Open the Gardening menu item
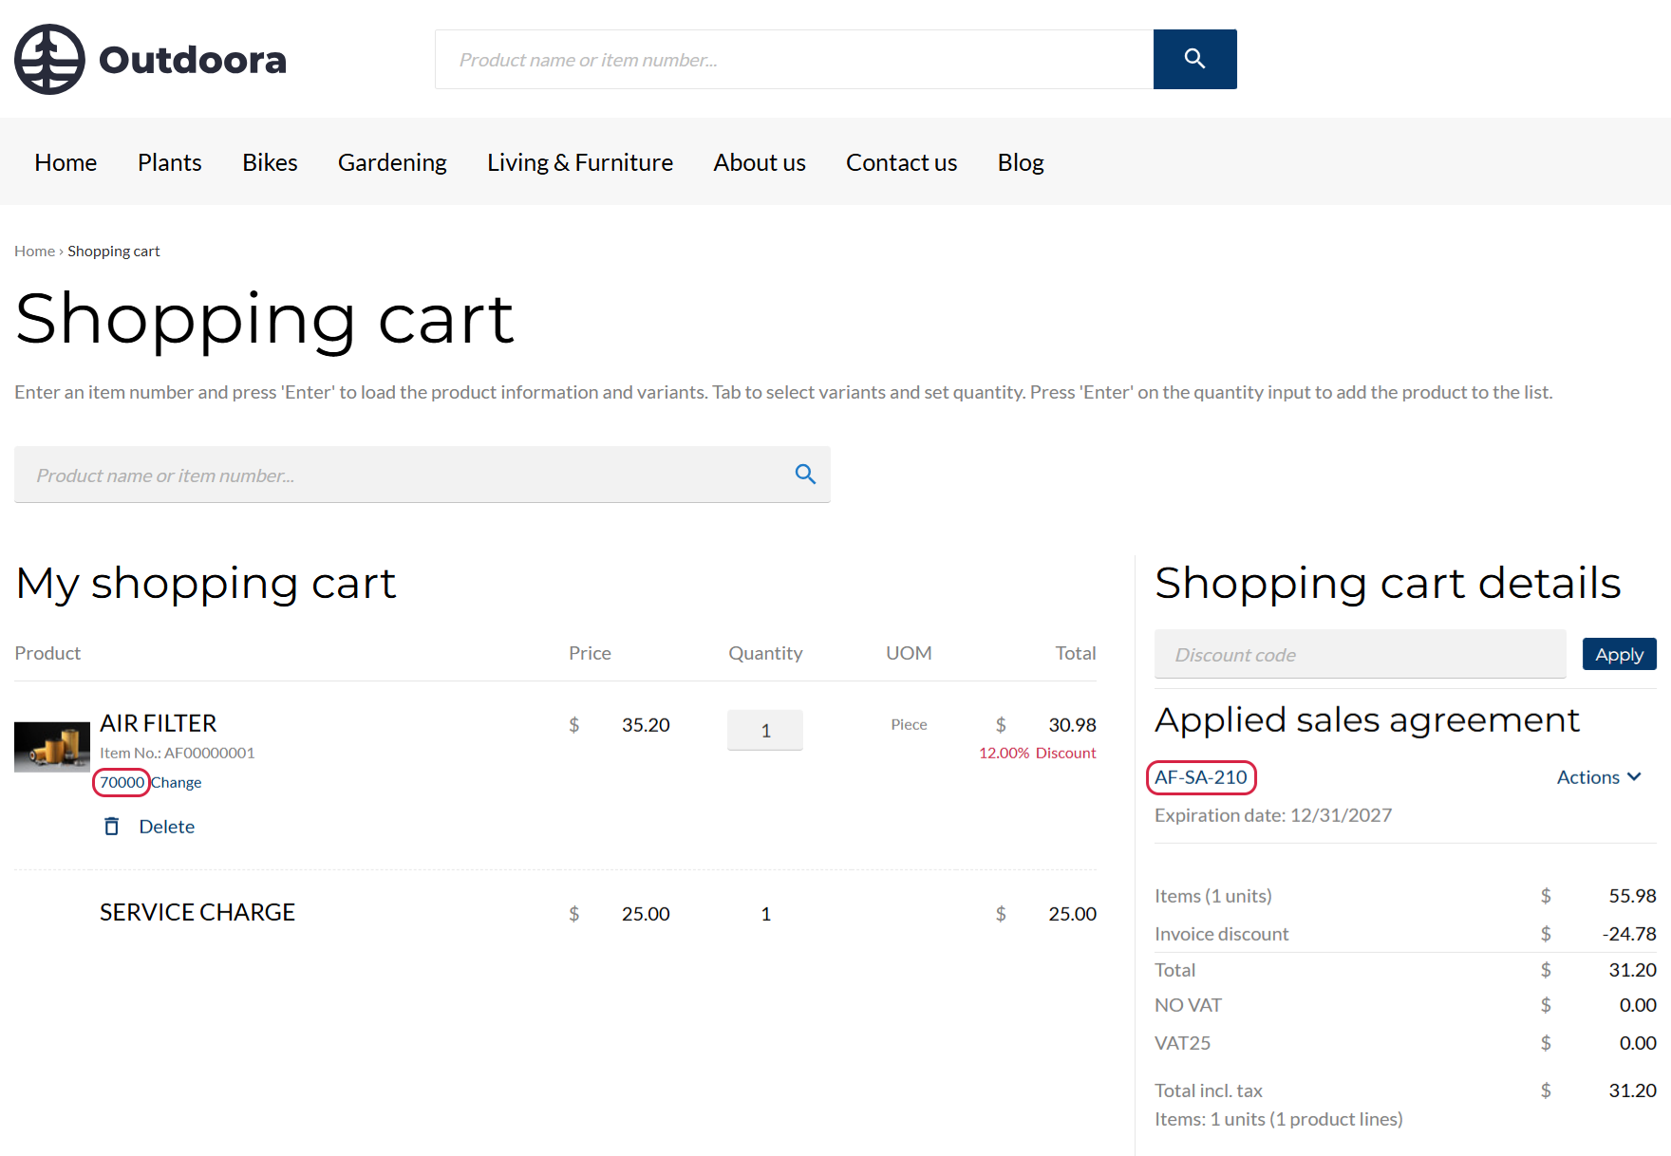Image resolution: width=1671 pixels, height=1156 pixels. click(x=392, y=162)
